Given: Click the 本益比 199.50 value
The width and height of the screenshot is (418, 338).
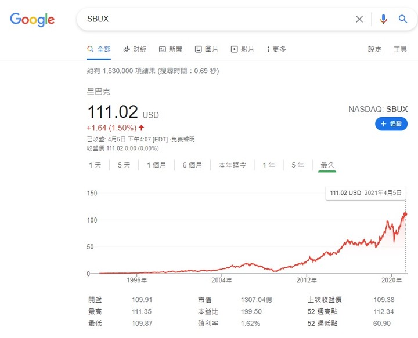Looking at the screenshot, I should point(251,311).
